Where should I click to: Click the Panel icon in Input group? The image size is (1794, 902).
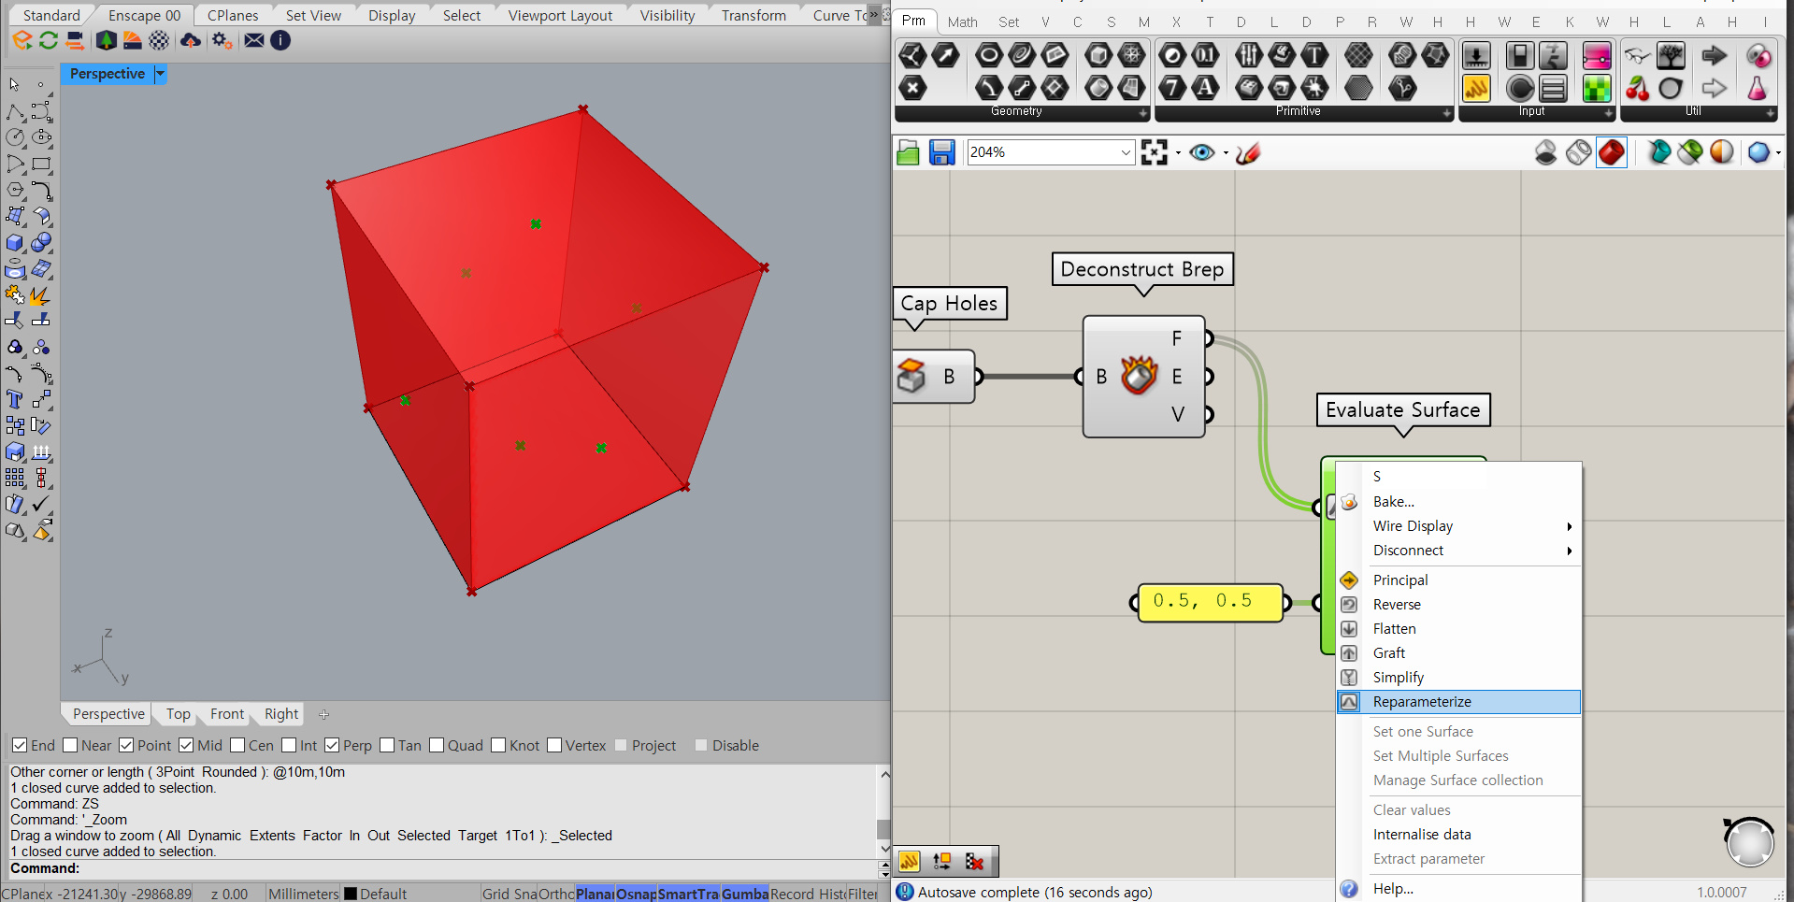pyautogui.click(x=1476, y=89)
